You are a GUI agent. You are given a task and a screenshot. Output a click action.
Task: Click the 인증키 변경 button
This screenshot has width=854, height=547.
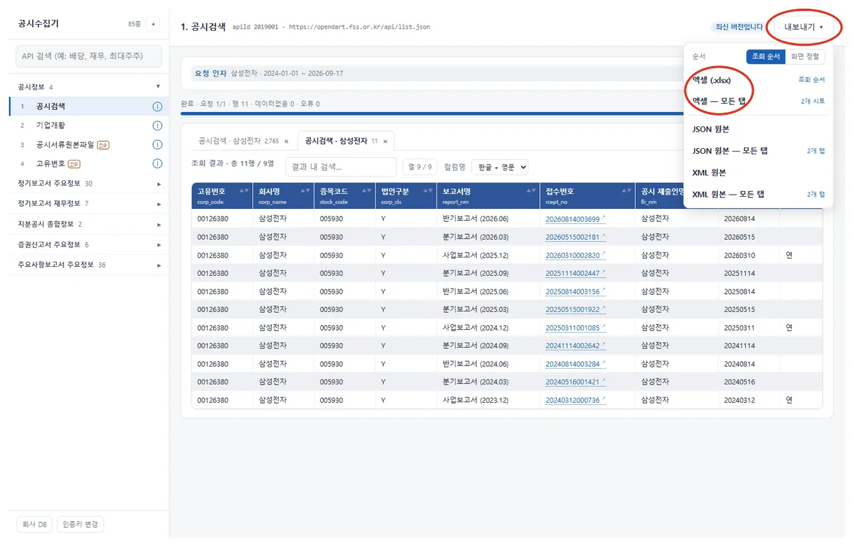(80, 524)
